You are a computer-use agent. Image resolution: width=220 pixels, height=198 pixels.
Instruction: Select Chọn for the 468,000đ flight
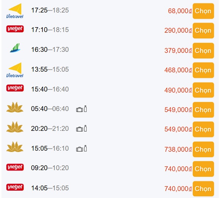click(x=203, y=70)
